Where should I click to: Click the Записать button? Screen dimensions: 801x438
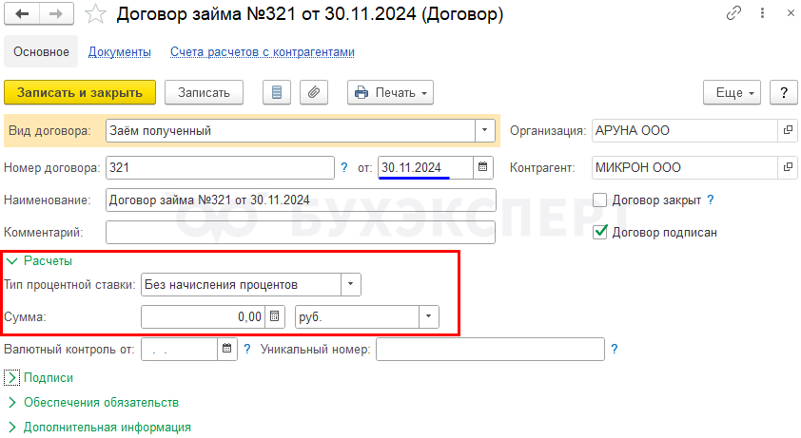click(204, 92)
